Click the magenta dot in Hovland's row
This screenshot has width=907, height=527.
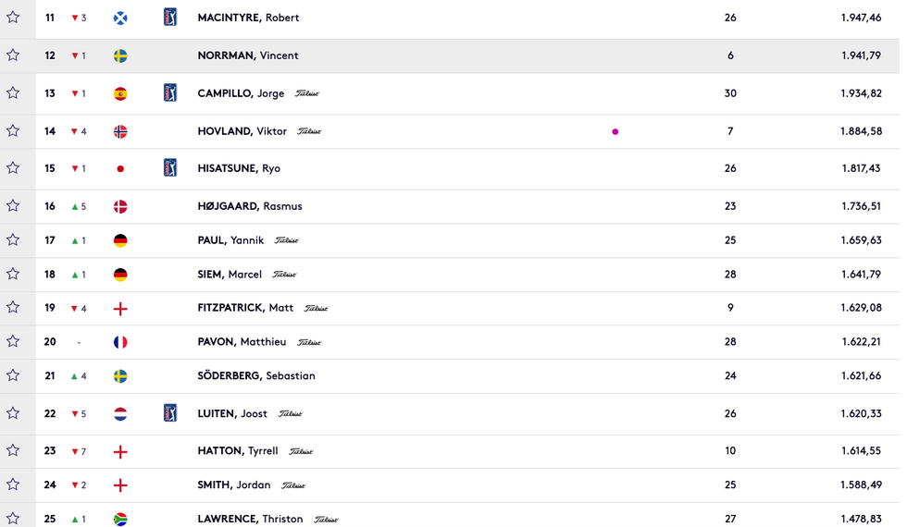click(x=615, y=132)
